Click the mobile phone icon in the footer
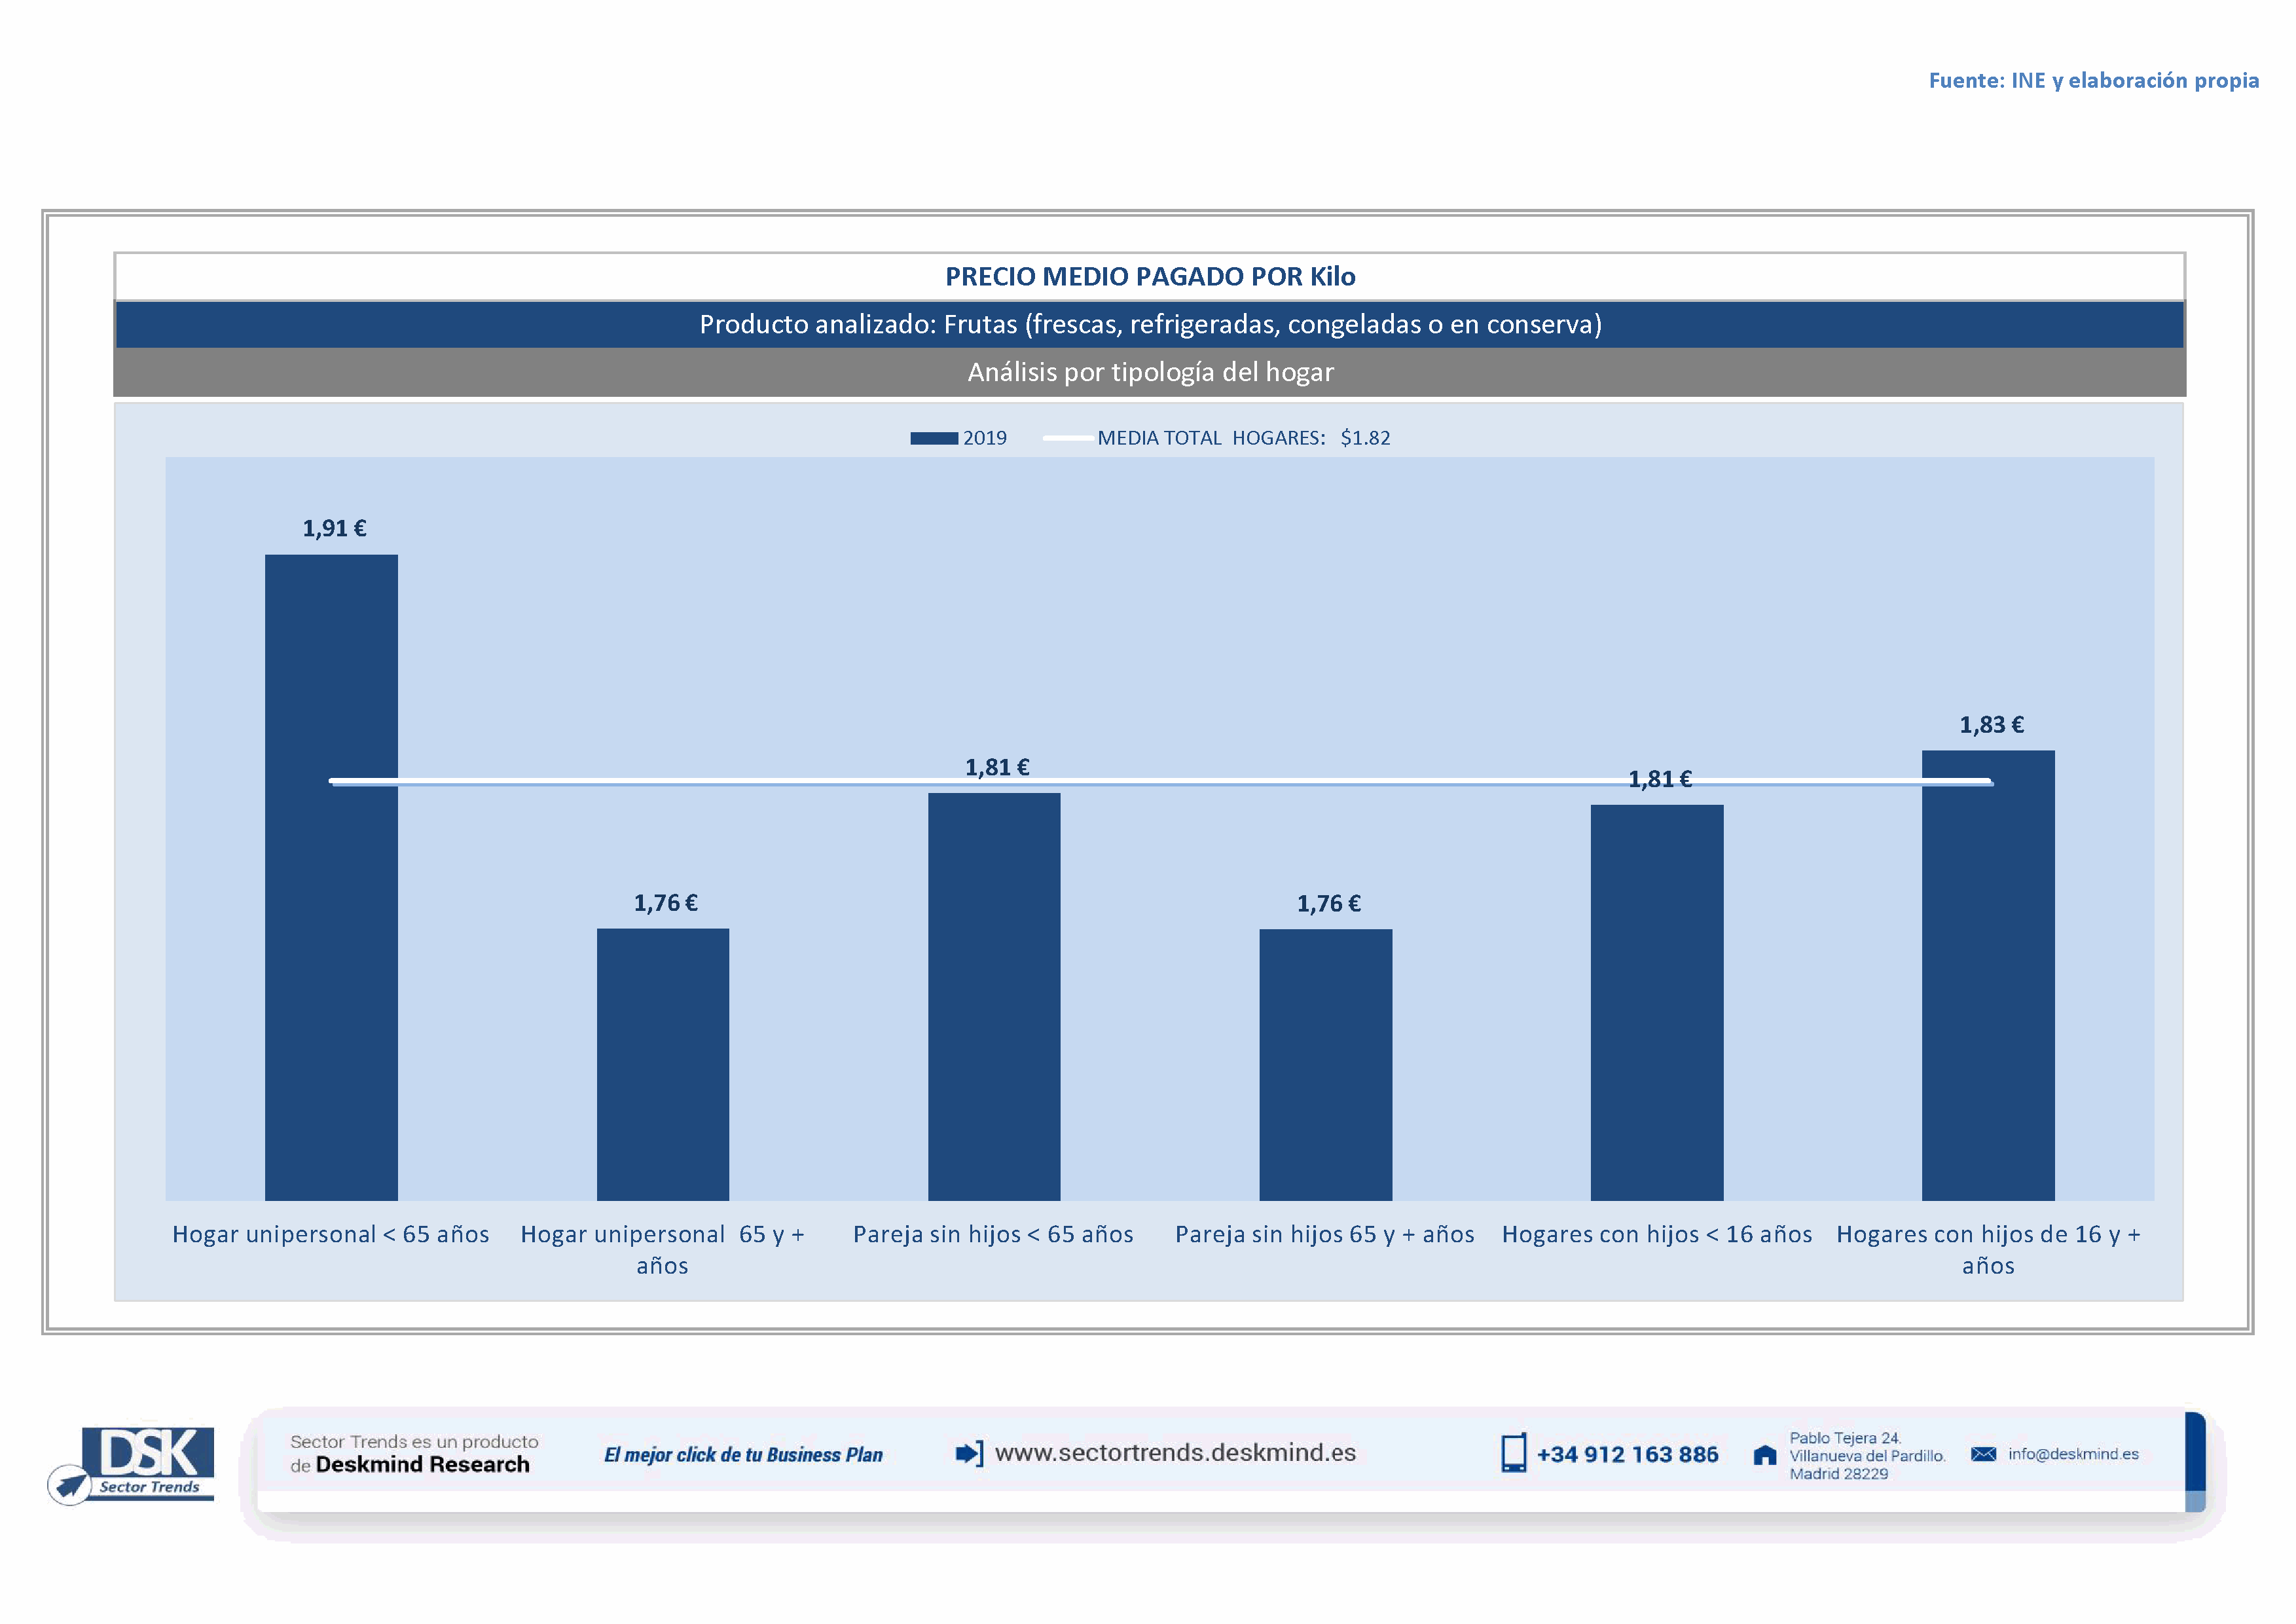The height and width of the screenshot is (1624, 2296). 1513,1453
